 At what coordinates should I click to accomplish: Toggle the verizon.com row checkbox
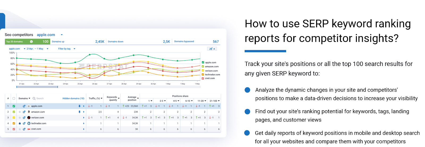14,118
